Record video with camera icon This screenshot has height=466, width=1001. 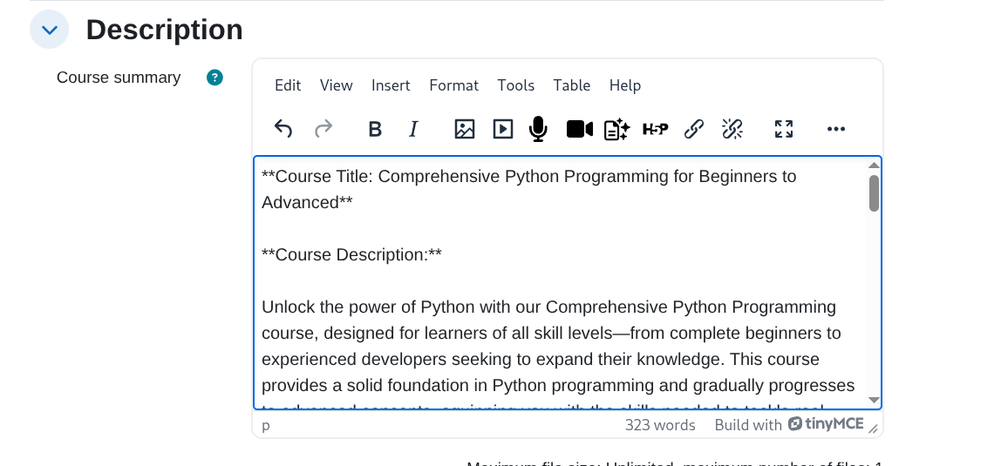click(x=579, y=129)
